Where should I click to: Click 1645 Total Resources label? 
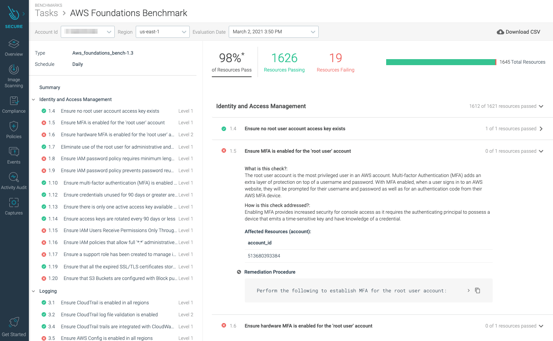click(x=522, y=62)
